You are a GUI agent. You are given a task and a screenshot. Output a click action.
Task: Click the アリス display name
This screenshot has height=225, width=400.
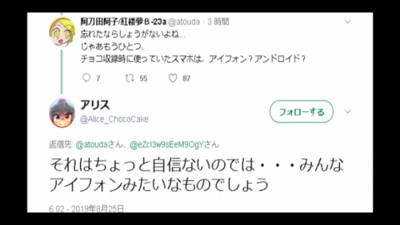[x=95, y=105]
